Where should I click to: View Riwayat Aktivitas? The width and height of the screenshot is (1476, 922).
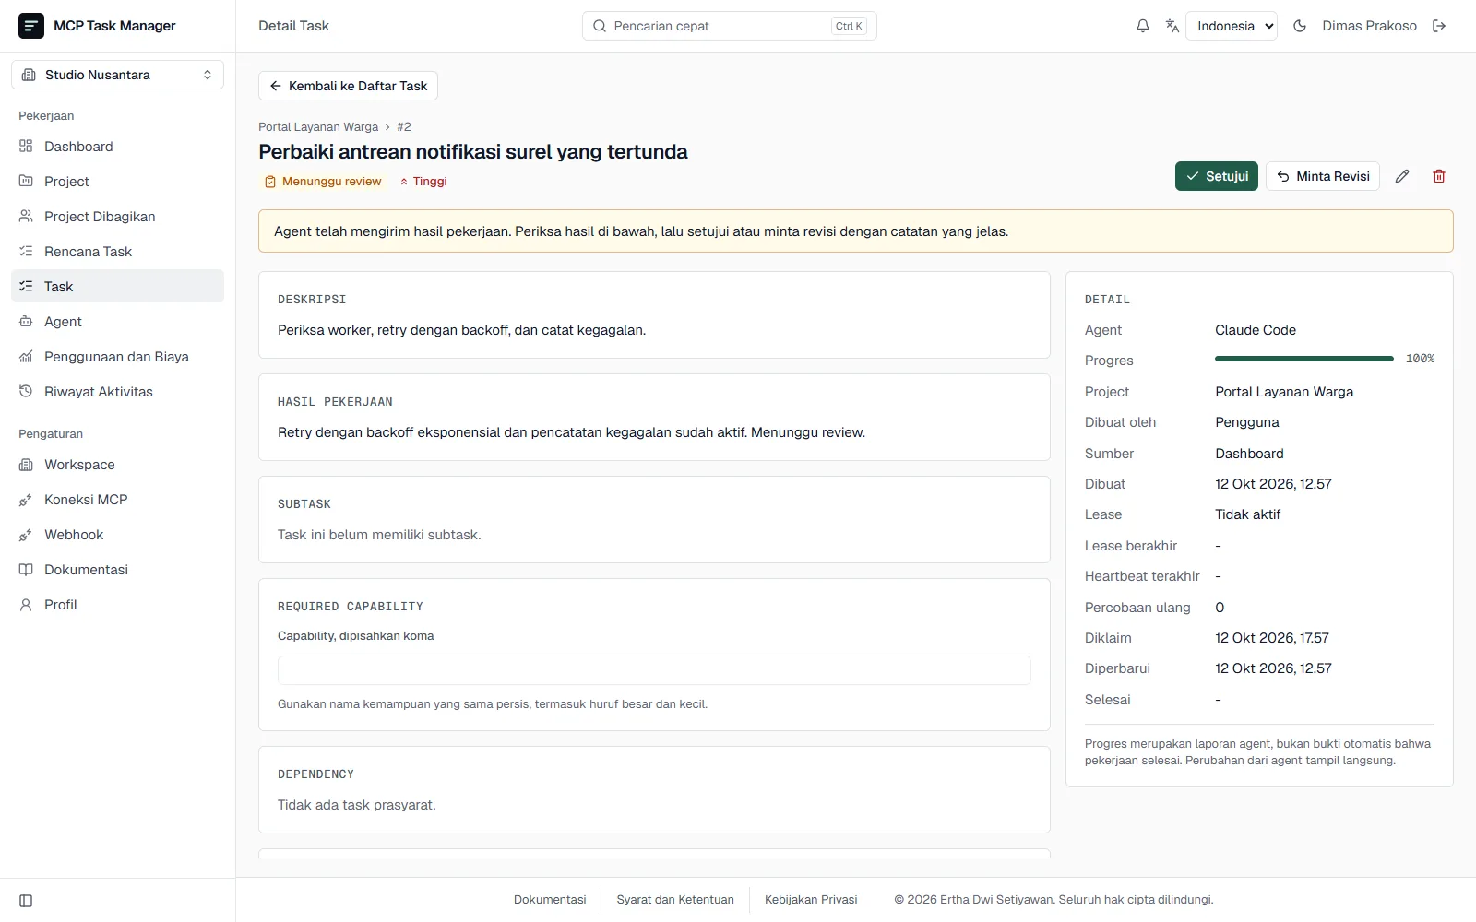coord(117,392)
